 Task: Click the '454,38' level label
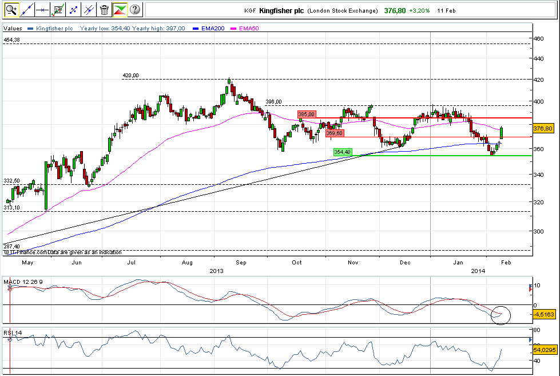tap(12, 40)
